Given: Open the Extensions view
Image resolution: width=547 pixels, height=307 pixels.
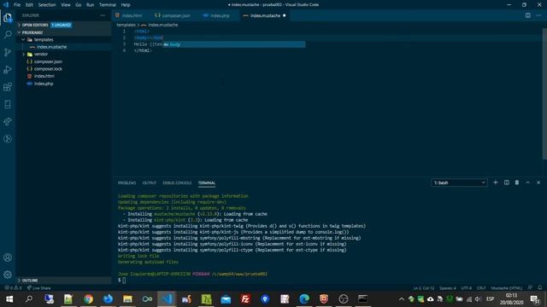Looking at the screenshot, I should (x=8, y=87).
